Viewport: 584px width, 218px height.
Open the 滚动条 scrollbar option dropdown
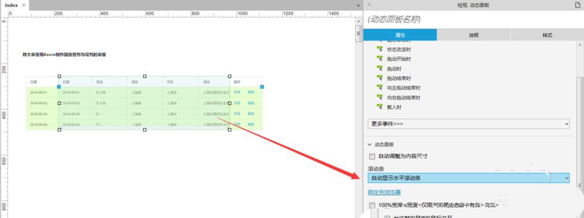tap(468, 178)
